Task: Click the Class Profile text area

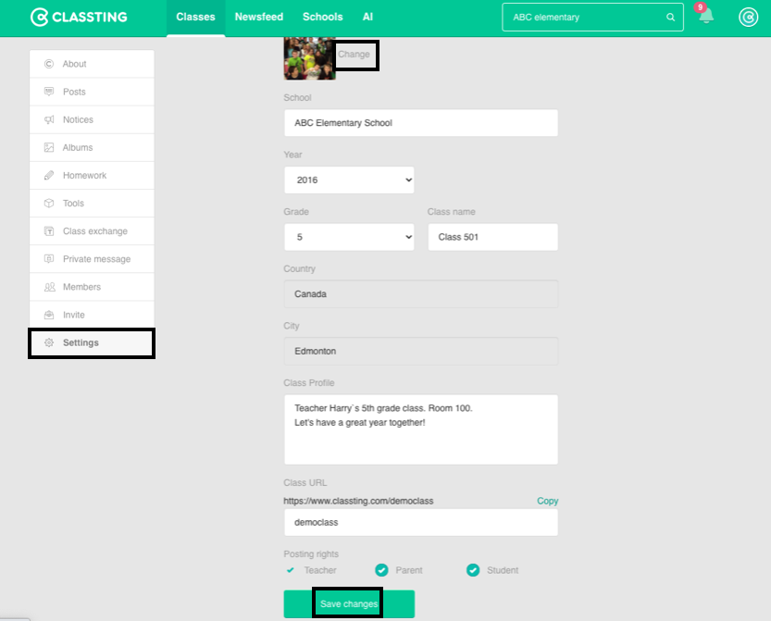Action: [421, 429]
